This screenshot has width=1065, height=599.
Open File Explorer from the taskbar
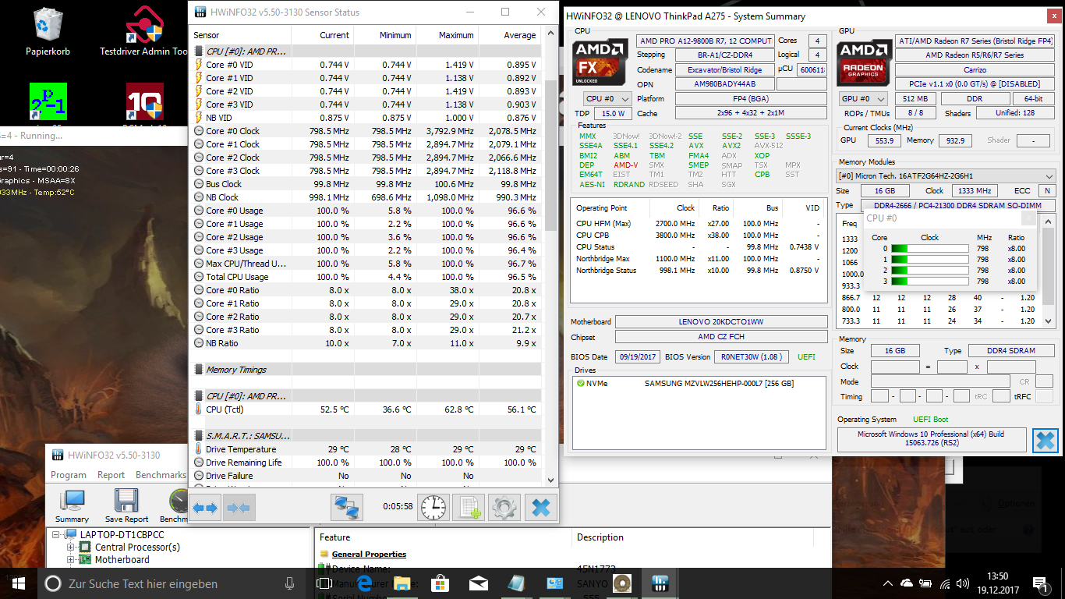tap(402, 583)
